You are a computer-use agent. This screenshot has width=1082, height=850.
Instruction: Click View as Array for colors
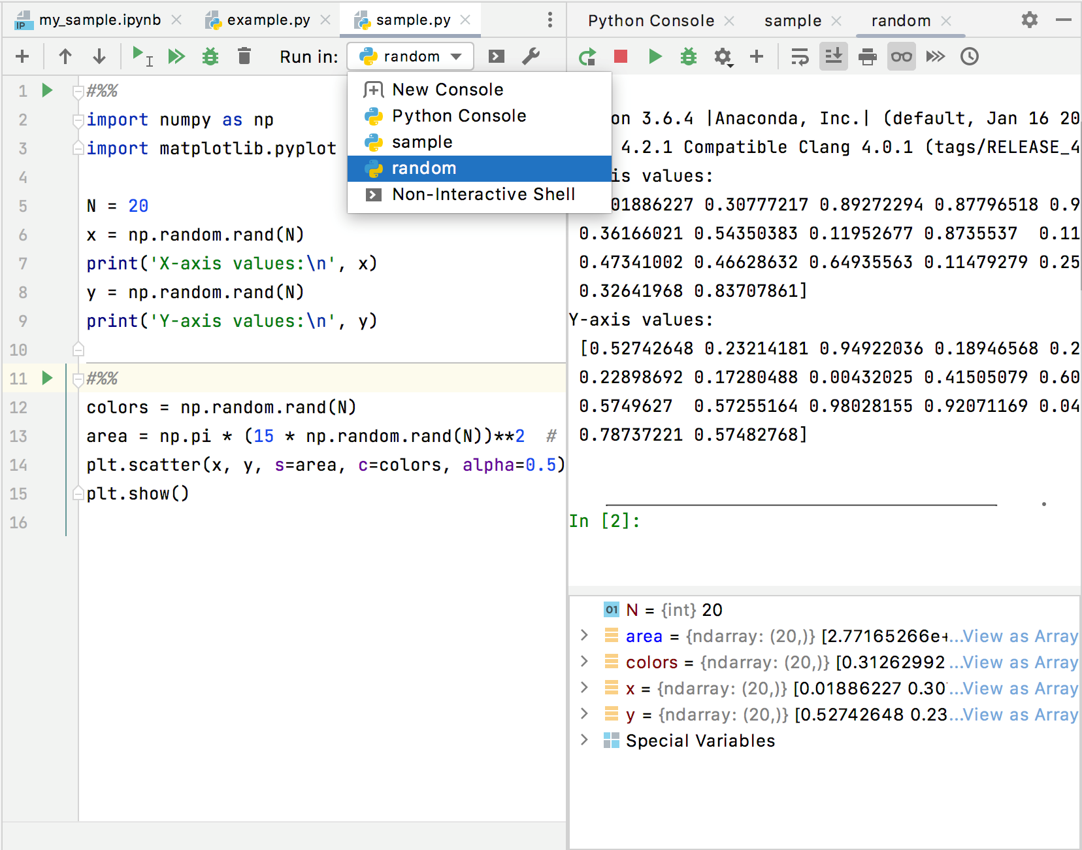click(1020, 662)
